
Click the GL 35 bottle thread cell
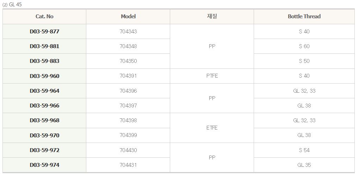304,165
